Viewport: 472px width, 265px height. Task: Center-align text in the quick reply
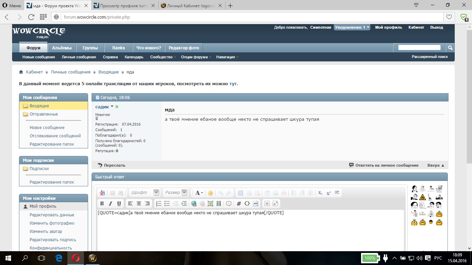pyautogui.click(x=139, y=204)
